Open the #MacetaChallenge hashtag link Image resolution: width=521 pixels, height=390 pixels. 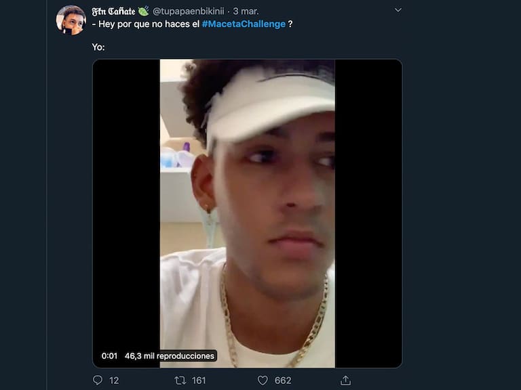pyautogui.click(x=244, y=24)
